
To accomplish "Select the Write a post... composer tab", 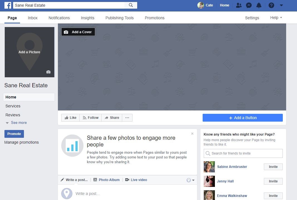I will point(74,180).
